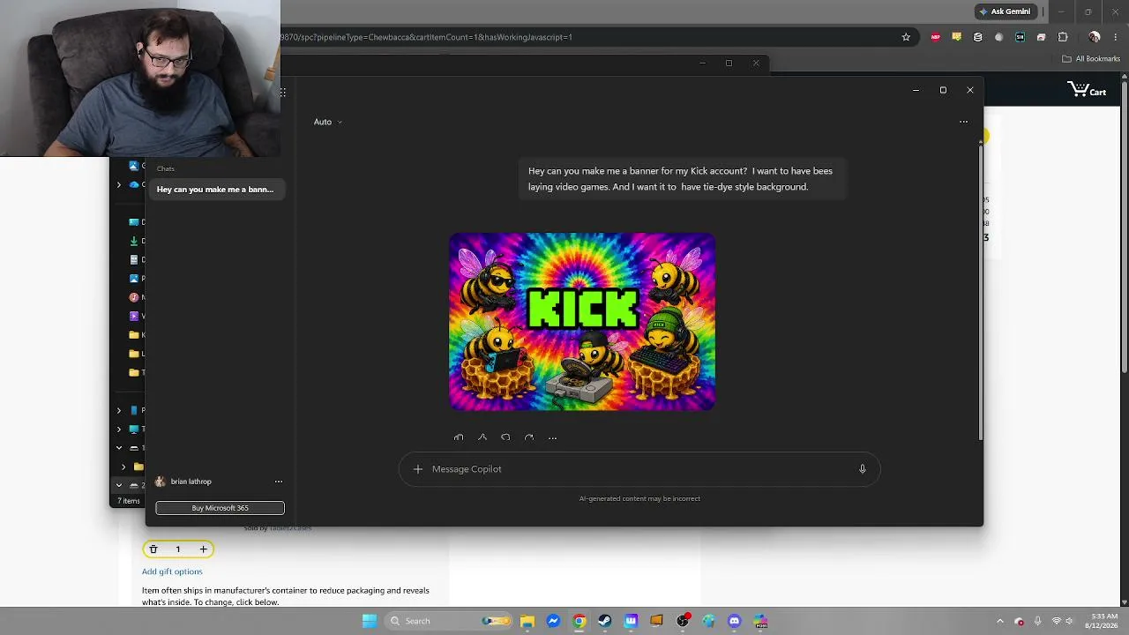Show hidden system tray icons
This screenshot has width=1129, height=635.
(x=999, y=621)
